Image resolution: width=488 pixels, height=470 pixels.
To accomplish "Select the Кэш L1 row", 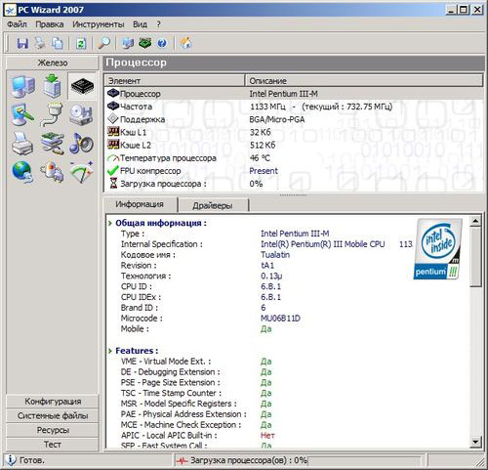I will [294, 132].
